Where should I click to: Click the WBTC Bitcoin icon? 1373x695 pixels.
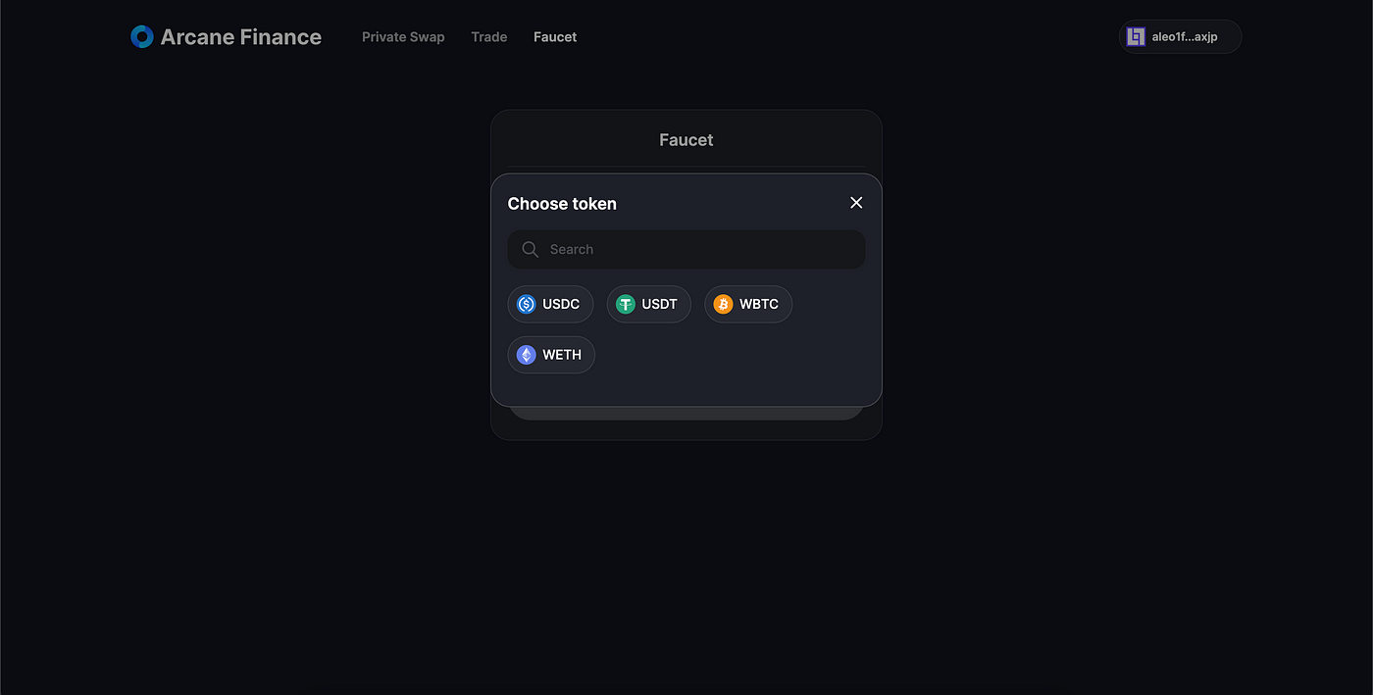pos(723,304)
